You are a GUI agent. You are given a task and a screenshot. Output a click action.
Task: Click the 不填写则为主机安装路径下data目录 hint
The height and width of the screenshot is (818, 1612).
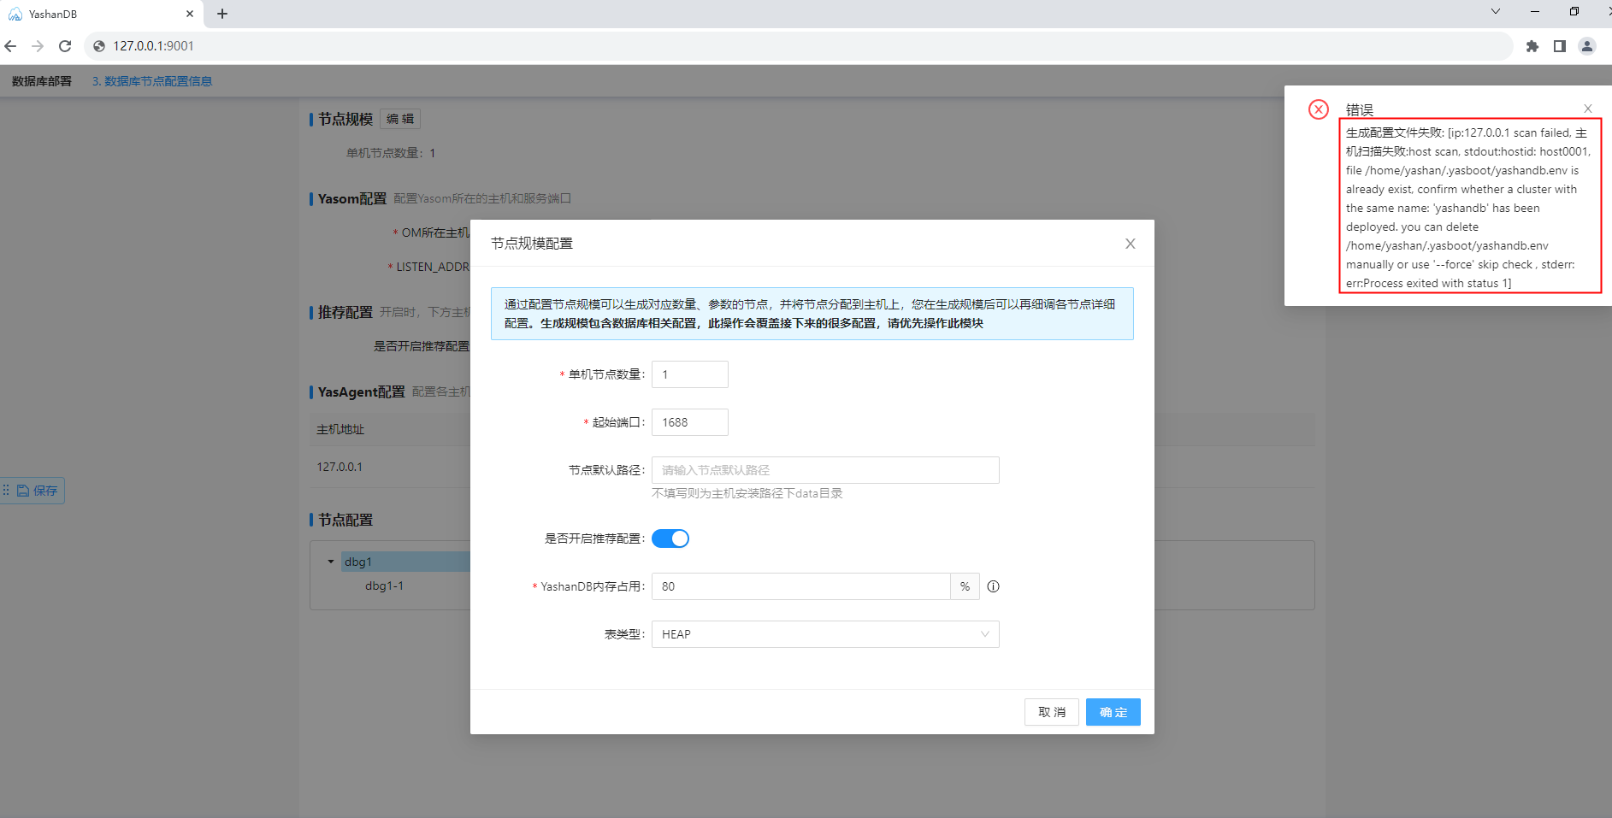pyautogui.click(x=747, y=493)
